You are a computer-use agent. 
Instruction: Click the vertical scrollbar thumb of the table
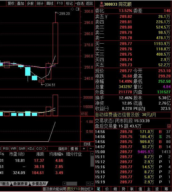(92, 161)
